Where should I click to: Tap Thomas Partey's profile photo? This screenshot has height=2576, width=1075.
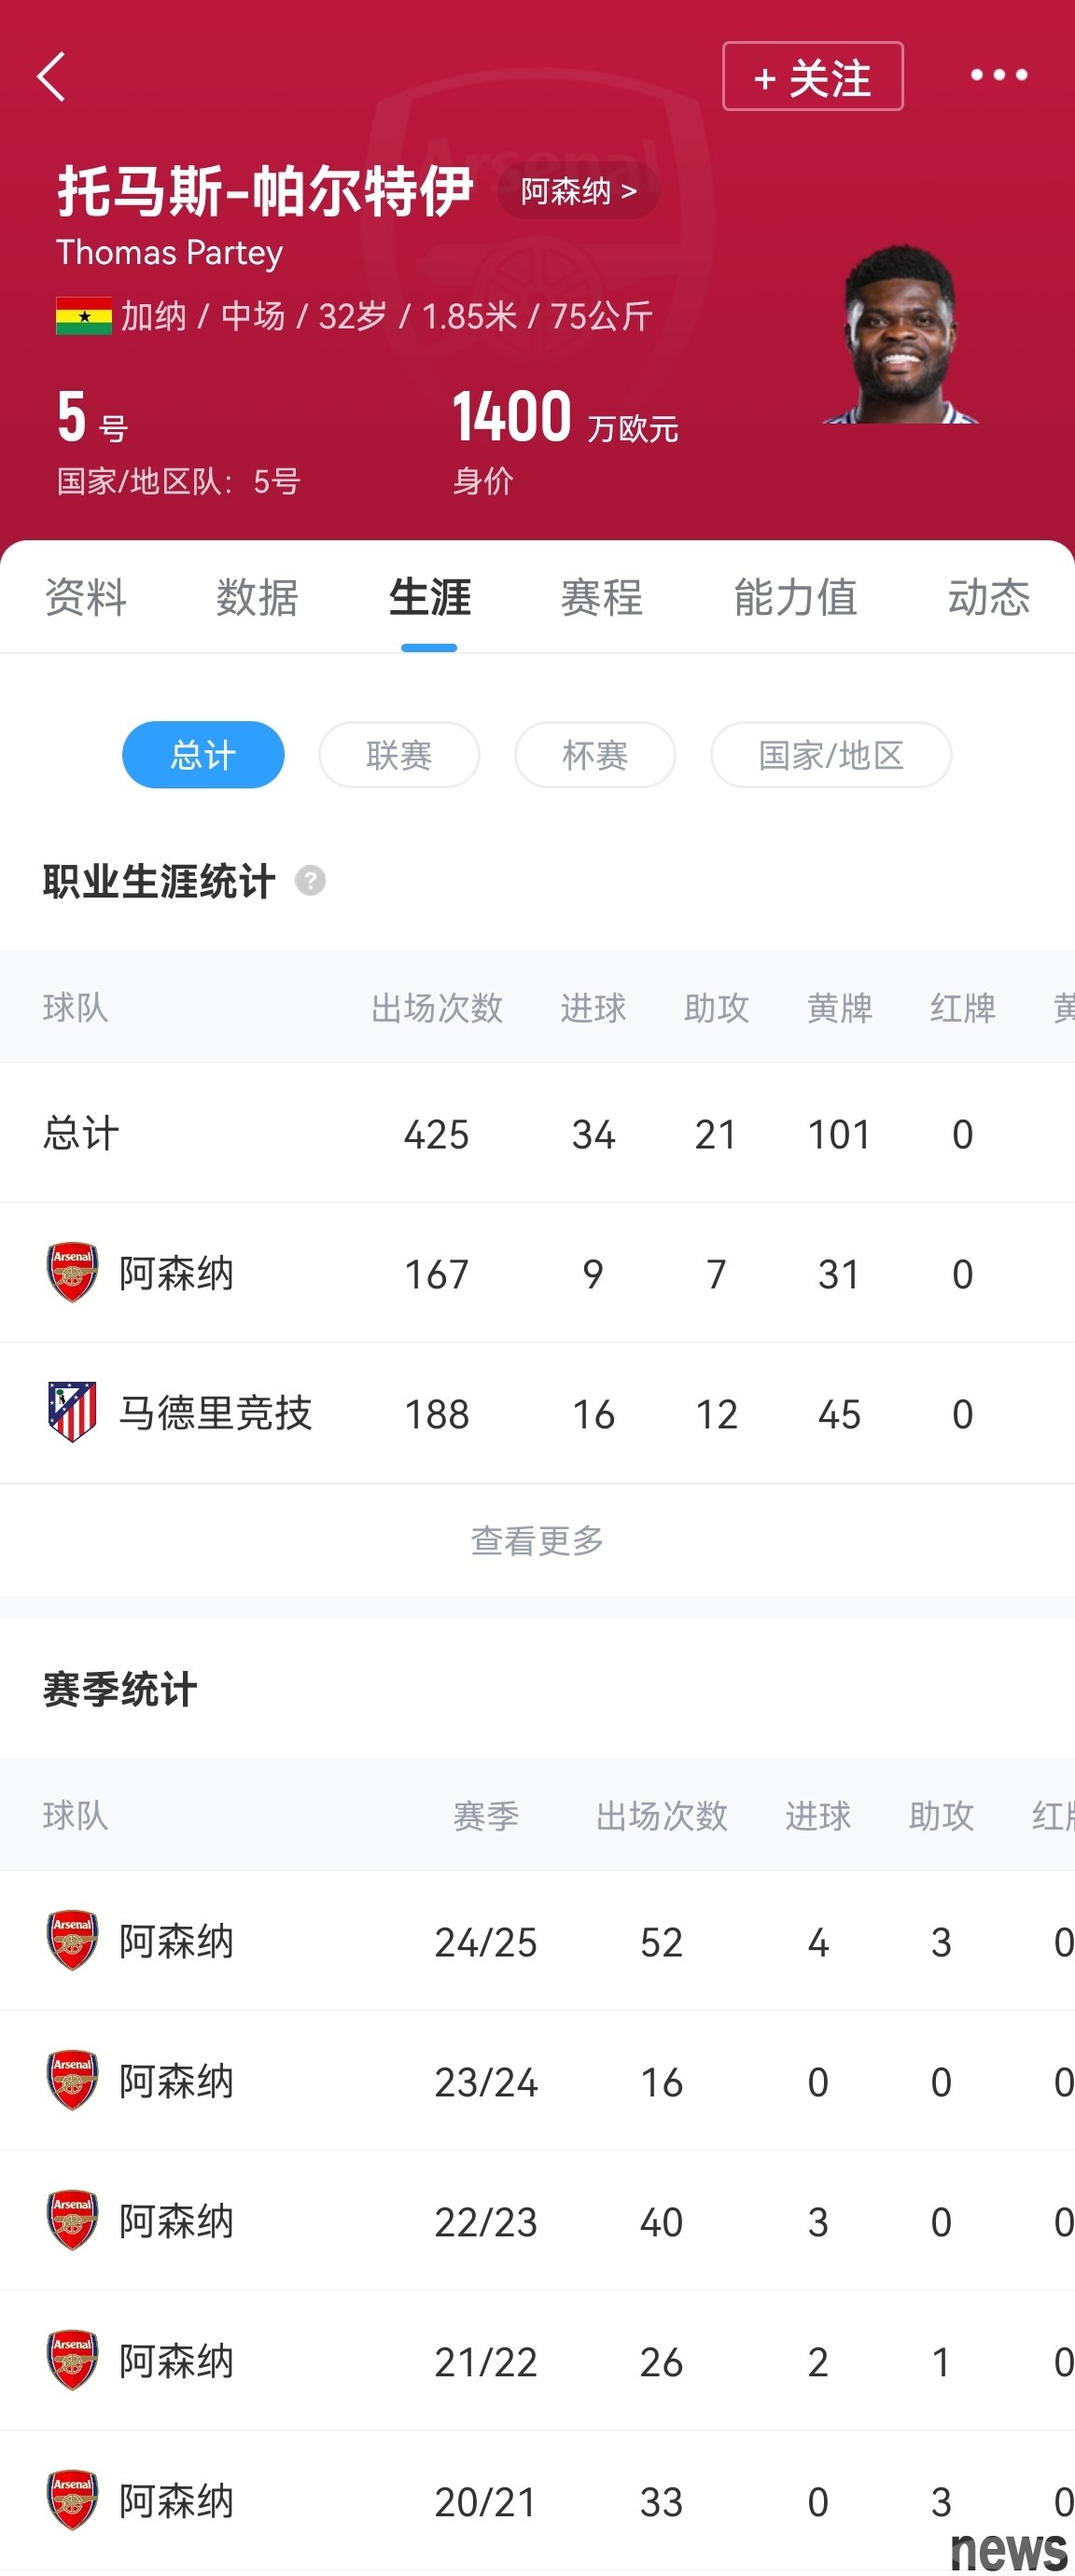[x=900, y=334]
